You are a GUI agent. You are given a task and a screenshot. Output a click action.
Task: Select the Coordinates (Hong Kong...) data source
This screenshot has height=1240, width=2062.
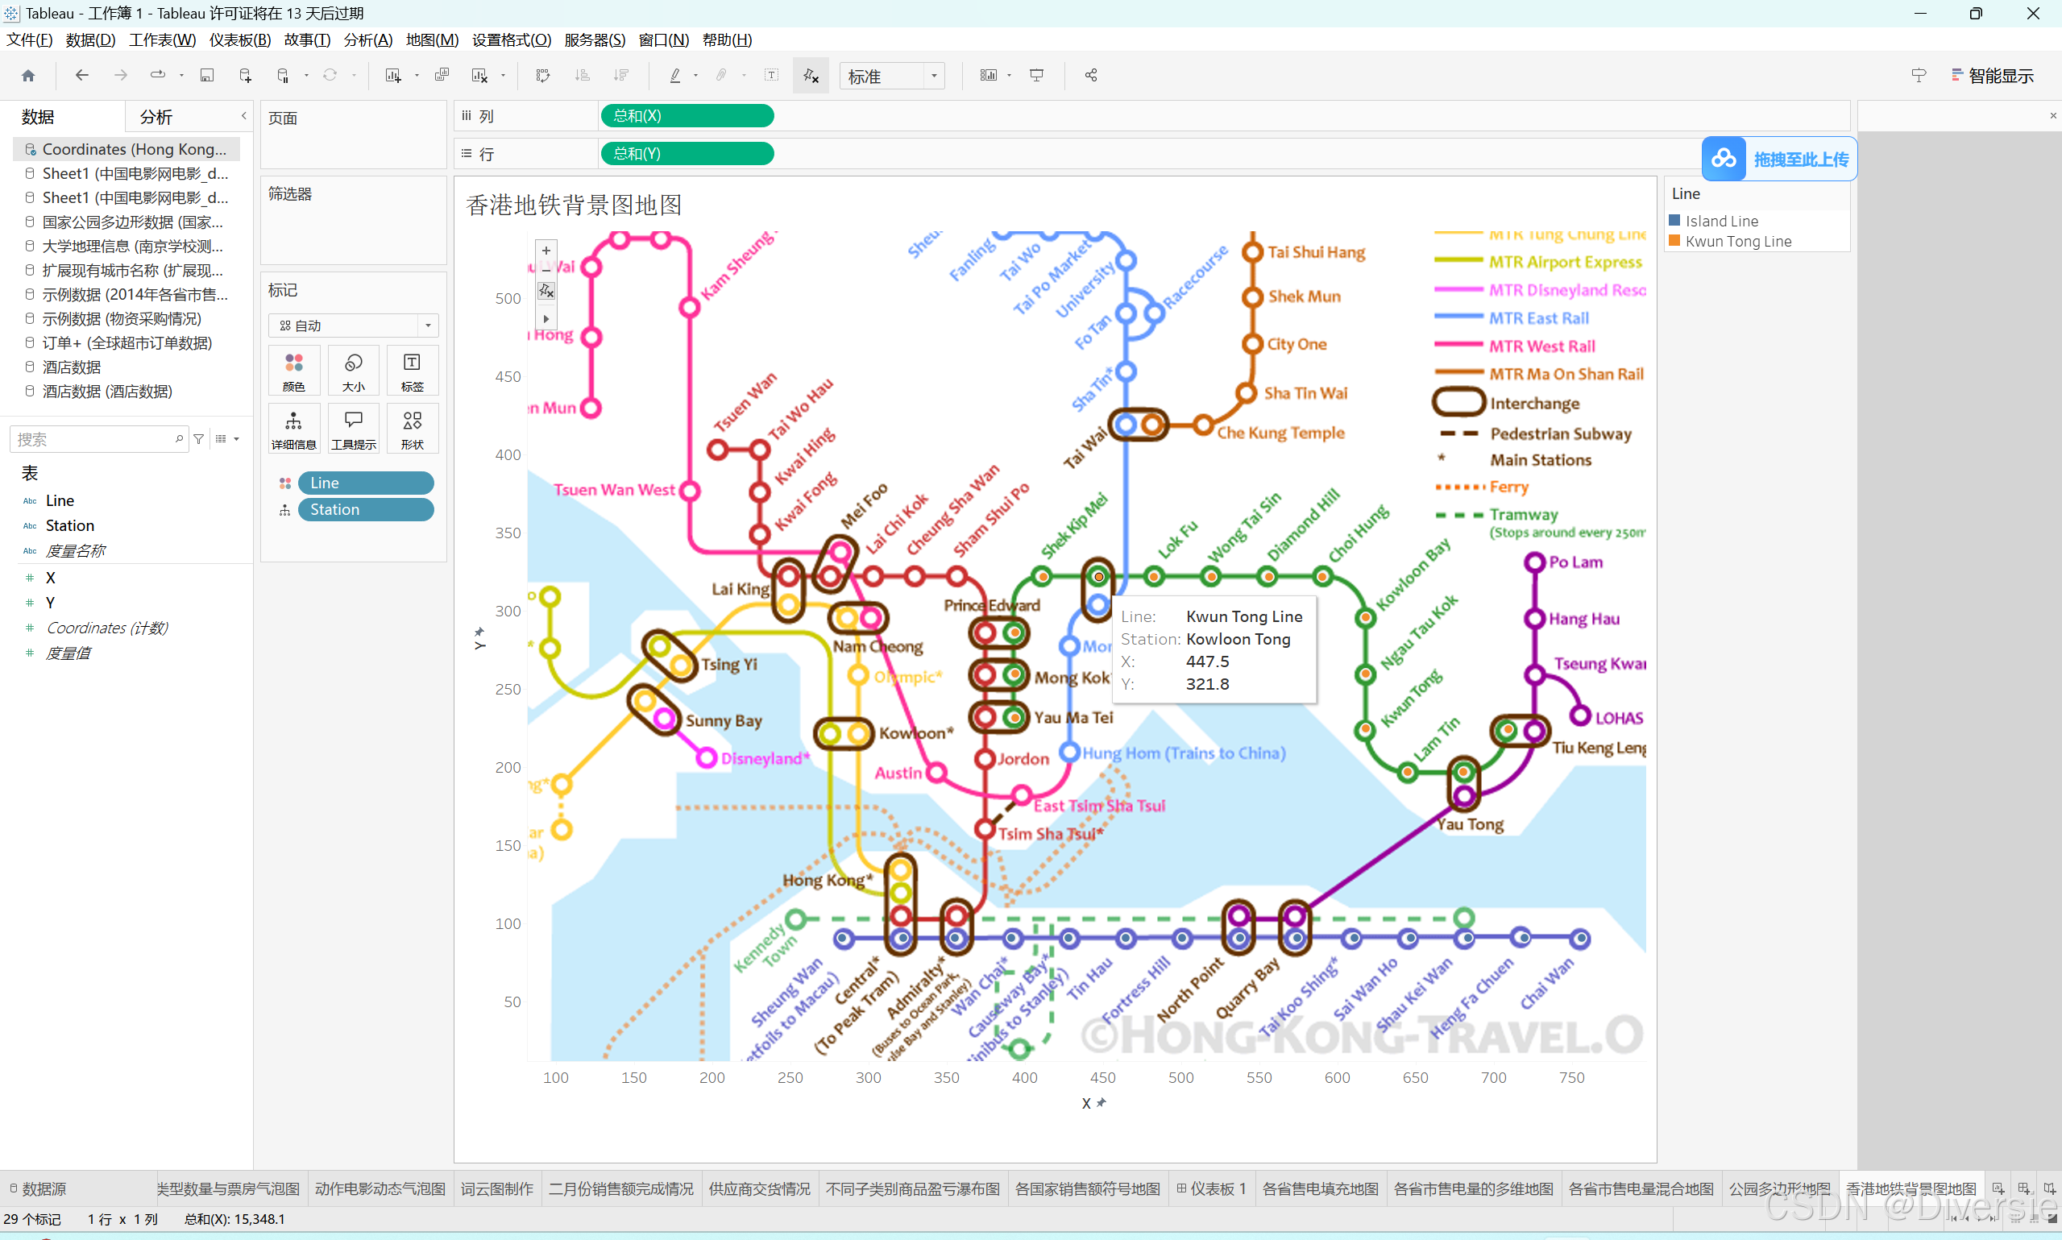127,149
